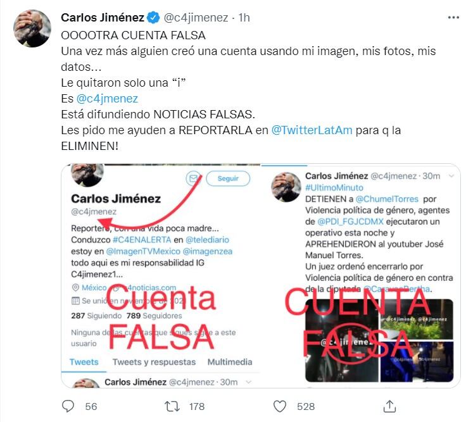Click the #UltimoMinuto hashtag
Screen dimensions: 466x422
click(334, 188)
